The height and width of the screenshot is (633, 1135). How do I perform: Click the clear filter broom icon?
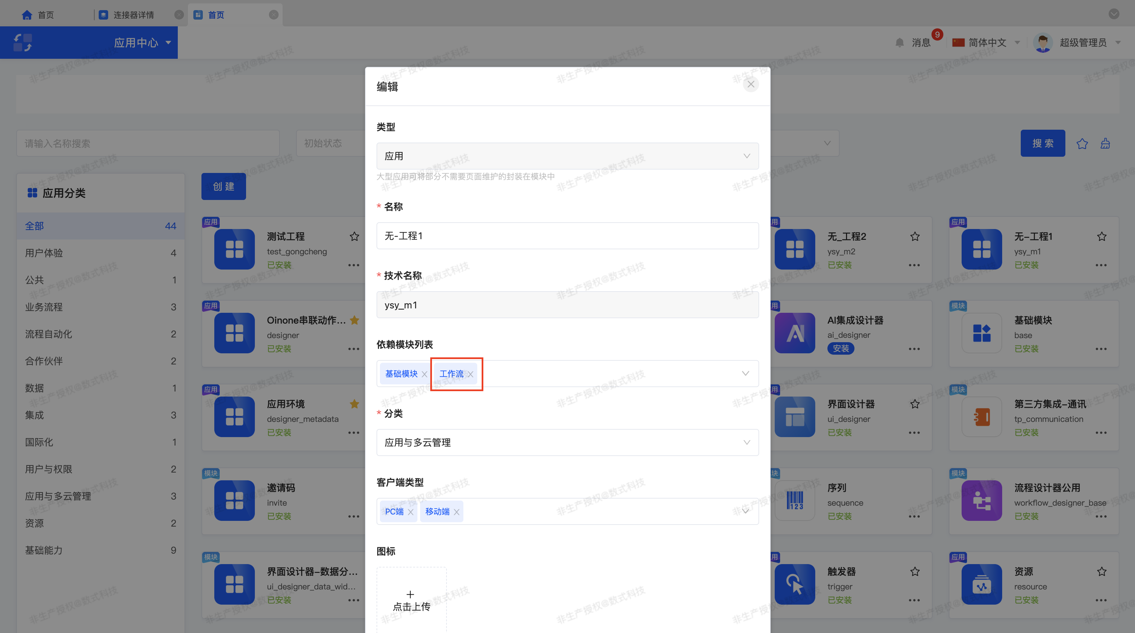click(1105, 144)
